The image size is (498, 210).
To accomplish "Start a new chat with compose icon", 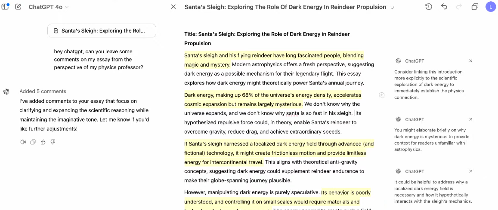I will 18,7.
